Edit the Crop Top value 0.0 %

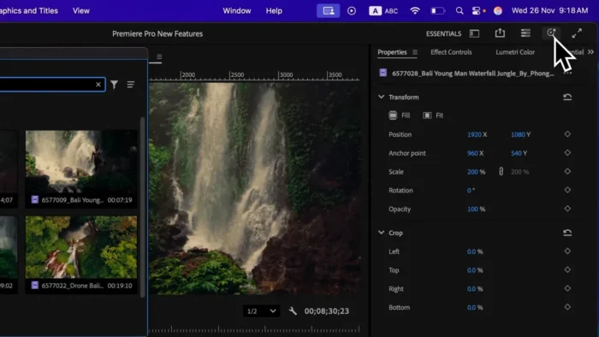click(x=475, y=270)
